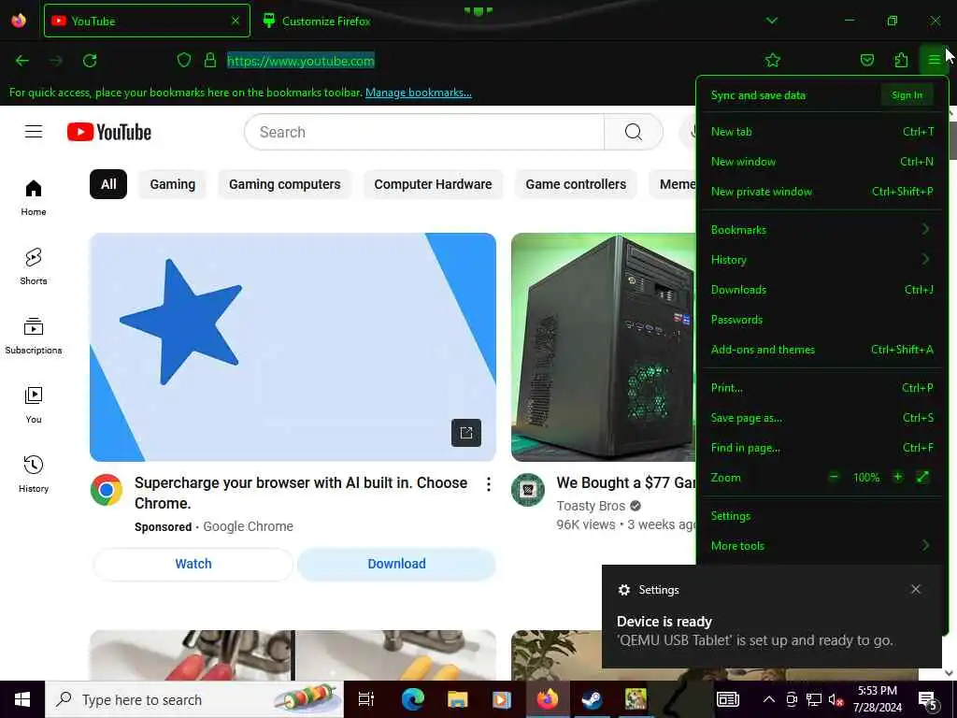Viewport: 957px width, 718px height.
Task: Open Add-ons and themes menu item
Action: 822,350
